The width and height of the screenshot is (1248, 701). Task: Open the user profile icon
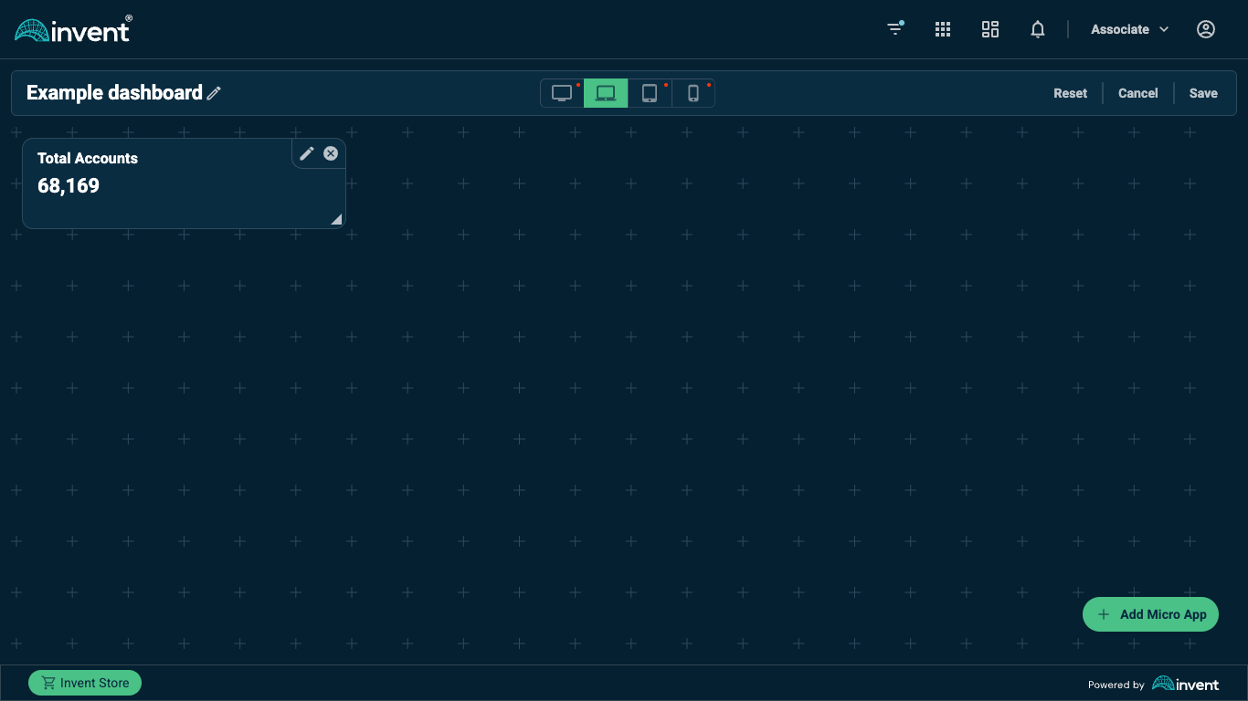click(x=1205, y=29)
